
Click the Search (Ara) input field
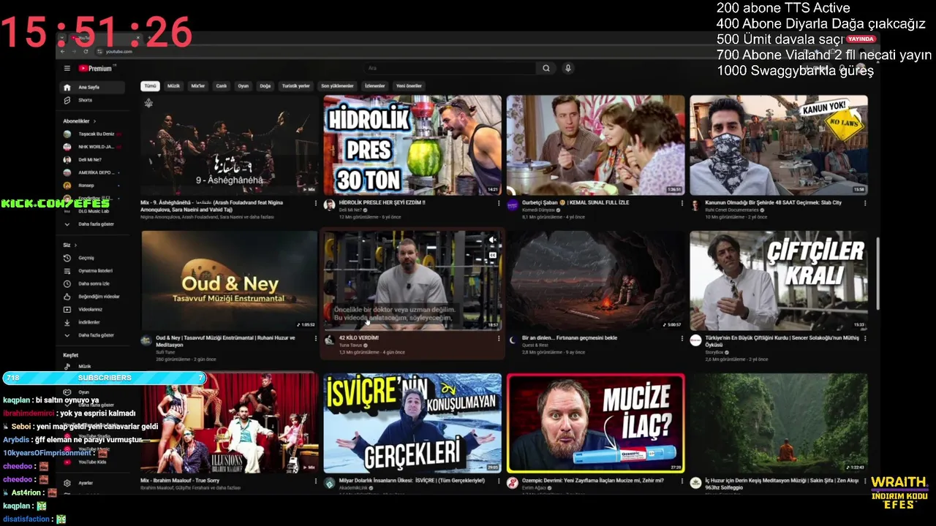point(450,68)
